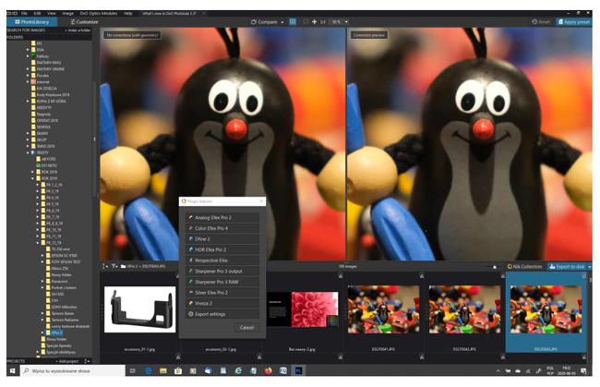This screenshot has height=387, width=600.
Task: Open the DxO Optics Modules menu
Action: (x=99, y=13)
